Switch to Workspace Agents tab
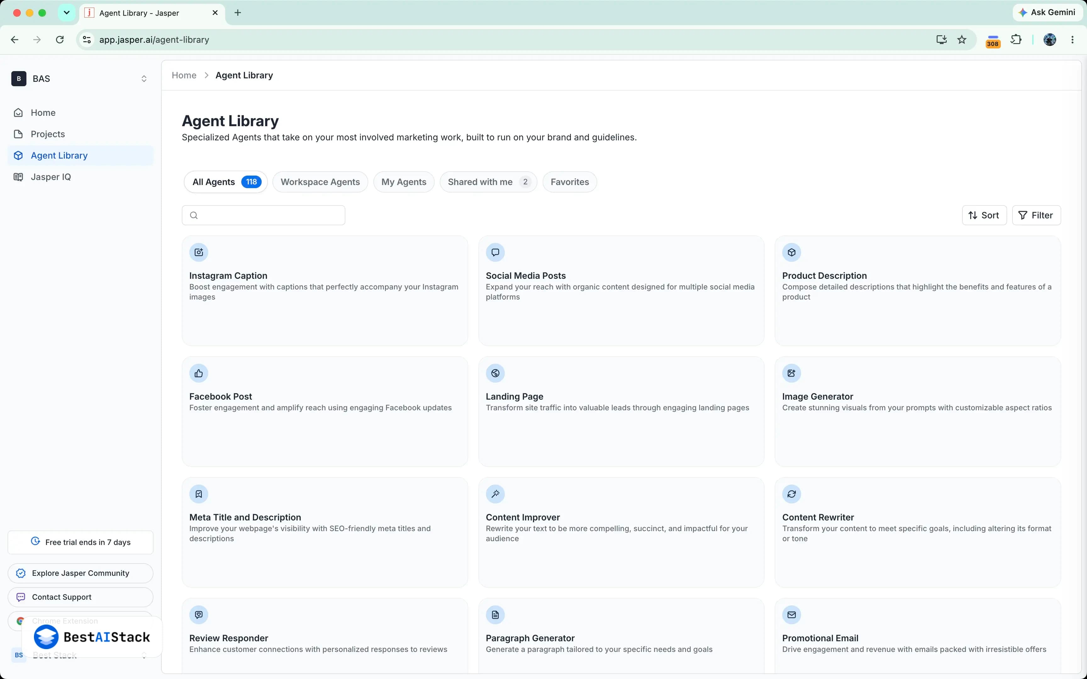 321,182
